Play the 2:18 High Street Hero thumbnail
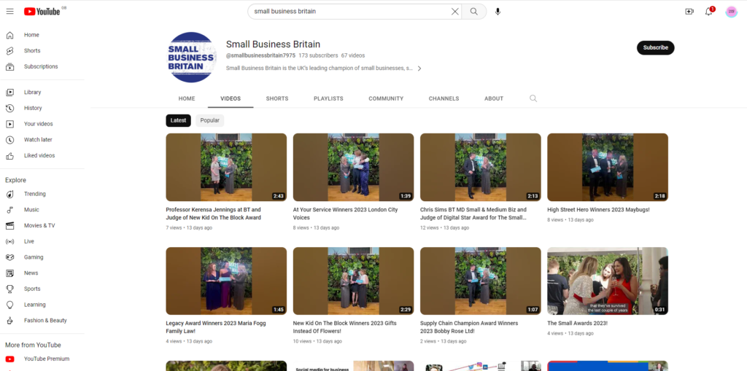The width and height of the screenshot is (747, 371). [x=608, y=167]
